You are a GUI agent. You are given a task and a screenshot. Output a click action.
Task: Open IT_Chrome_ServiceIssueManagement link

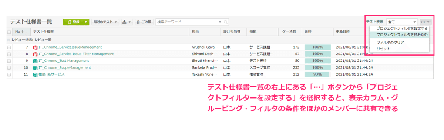click(70, 47)
